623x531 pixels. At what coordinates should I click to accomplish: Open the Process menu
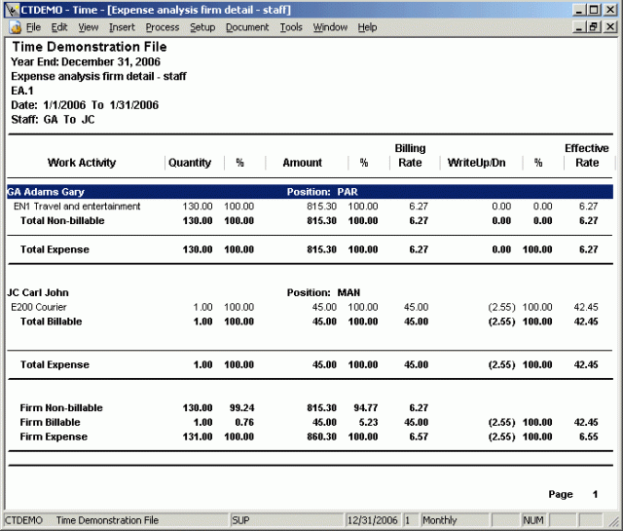(x=162, y=27)
